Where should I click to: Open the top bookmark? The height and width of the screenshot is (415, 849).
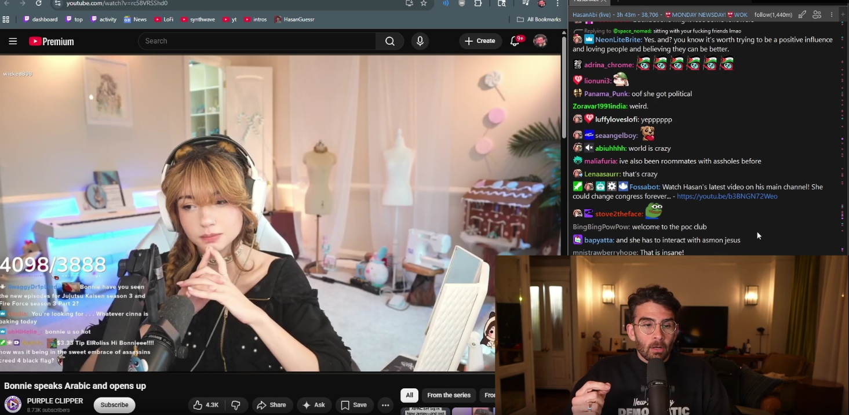(x=74, y=20)
